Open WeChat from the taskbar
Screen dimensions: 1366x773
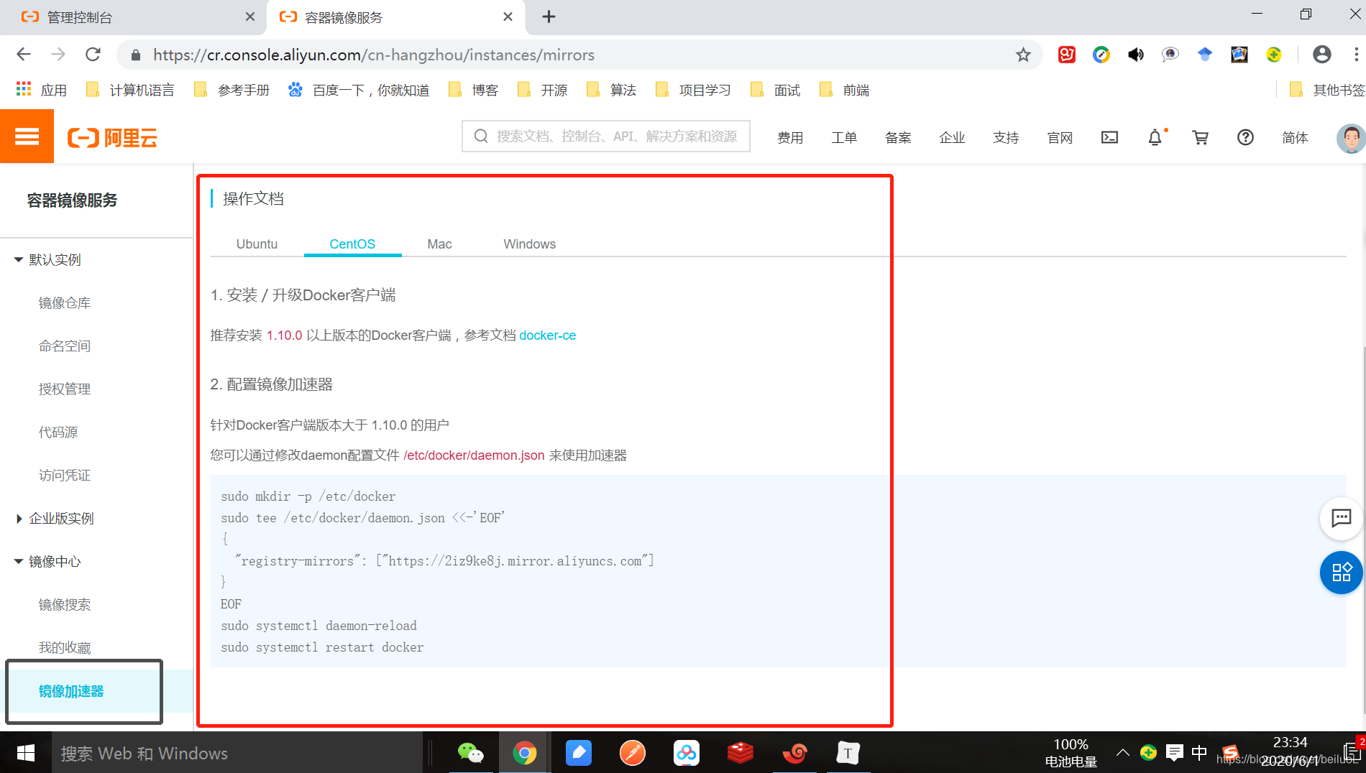click(x=471, y=752)
